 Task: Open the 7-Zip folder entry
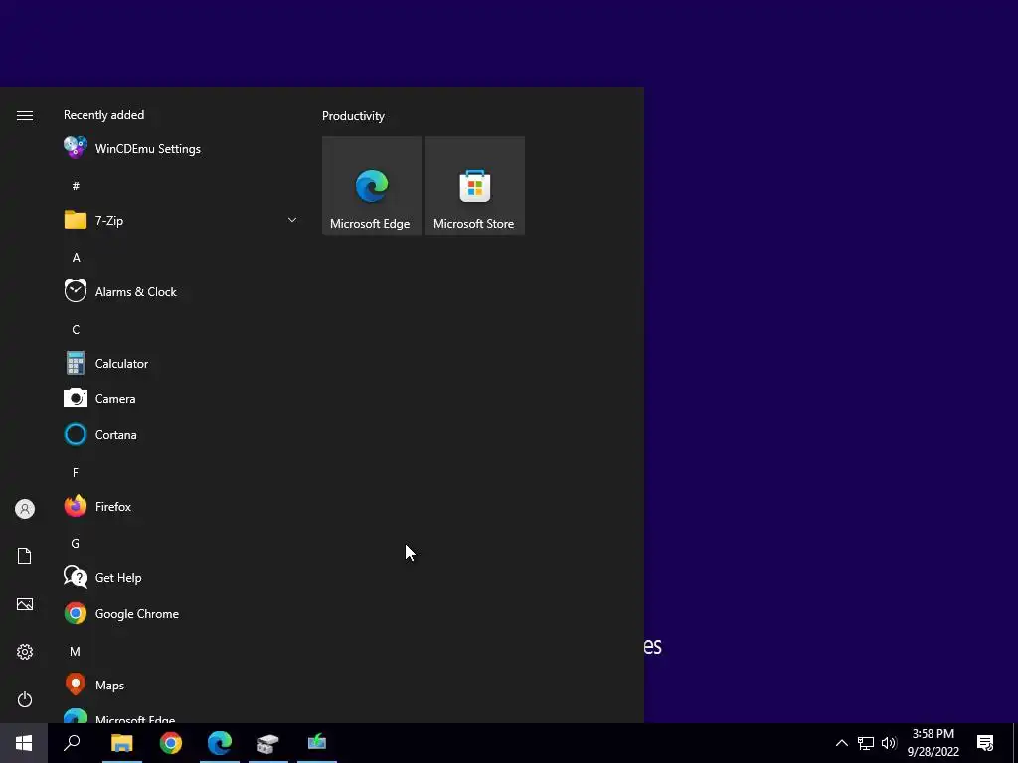[181, 220]
